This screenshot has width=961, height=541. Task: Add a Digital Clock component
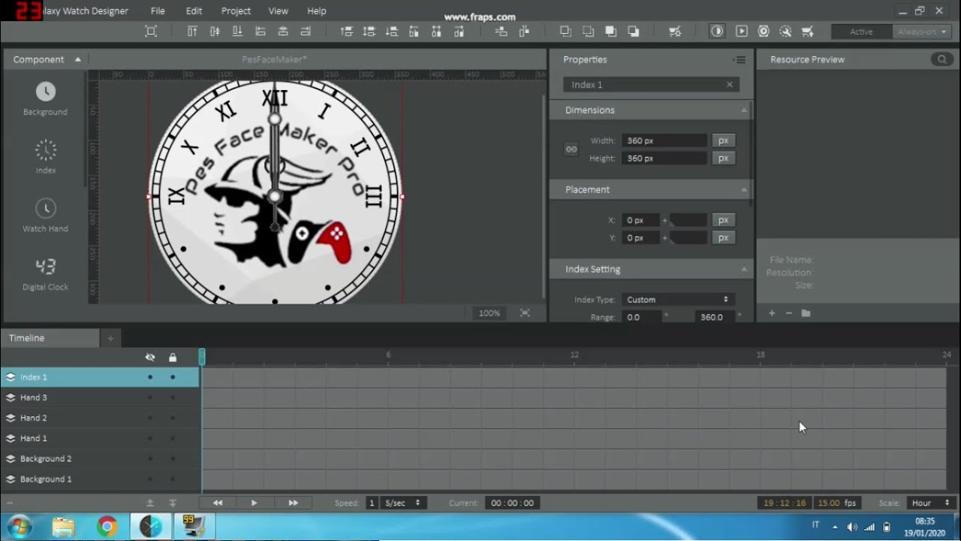[x=45, y=274]
